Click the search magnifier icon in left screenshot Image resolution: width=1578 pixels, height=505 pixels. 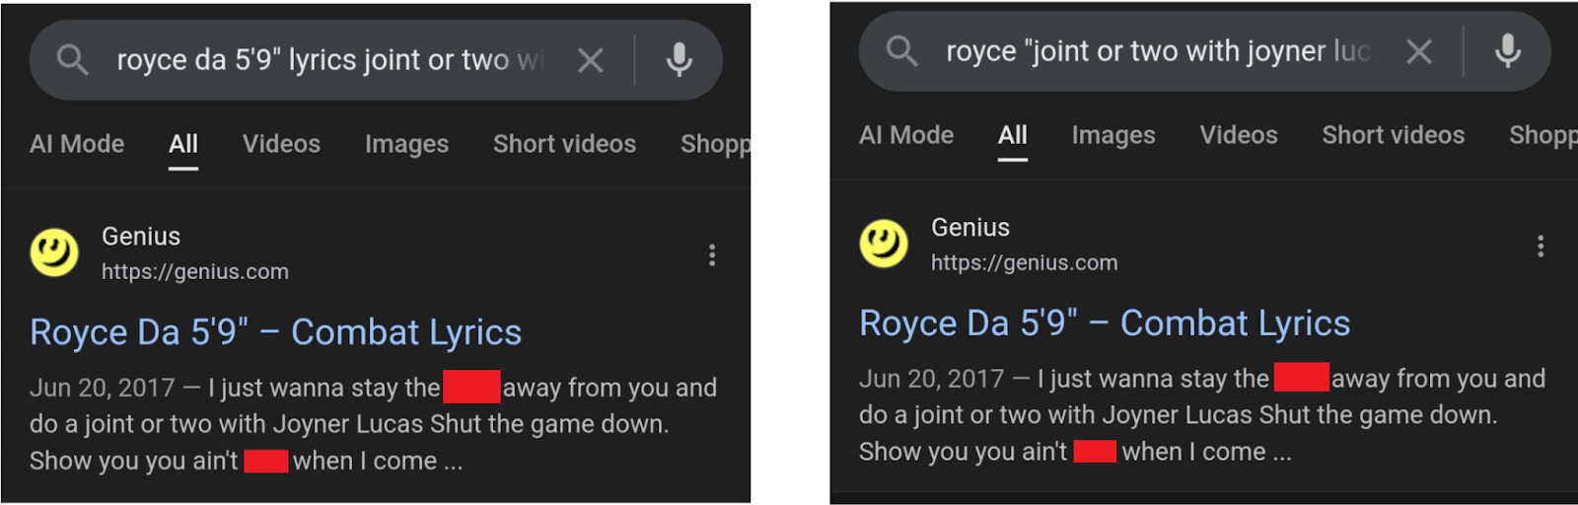[x=72, y=60]
